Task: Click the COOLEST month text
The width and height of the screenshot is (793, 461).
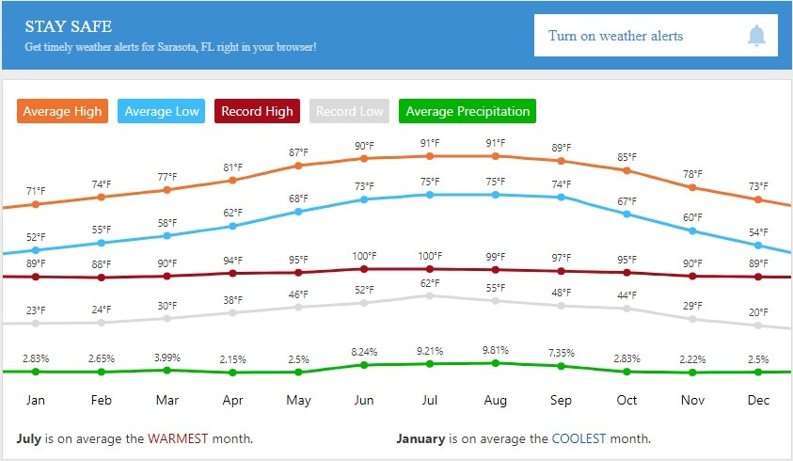Action: 578,438
